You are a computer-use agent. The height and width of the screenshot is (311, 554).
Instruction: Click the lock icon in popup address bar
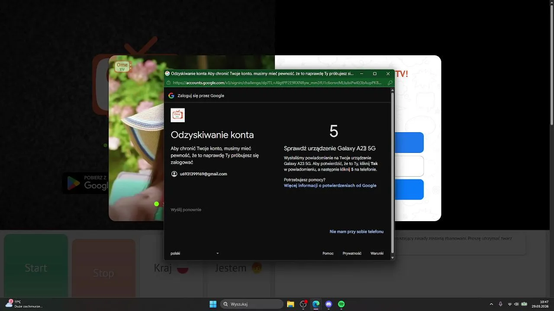169,83
